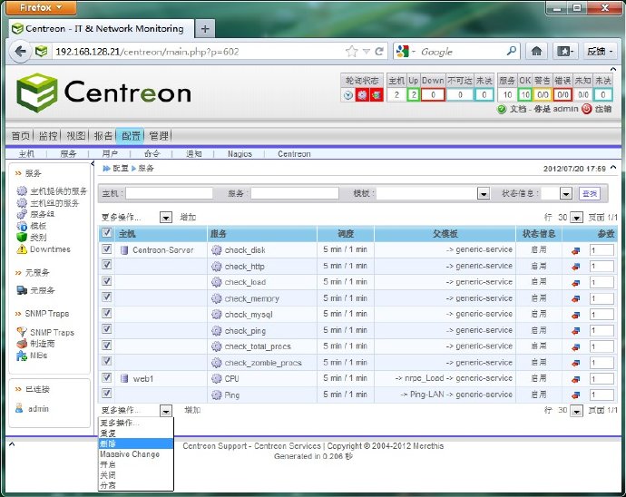Open the top 更多操作 actions dropdown
Image resolution: width=626 pixels, height=497 pixels.
coord(166,218)
